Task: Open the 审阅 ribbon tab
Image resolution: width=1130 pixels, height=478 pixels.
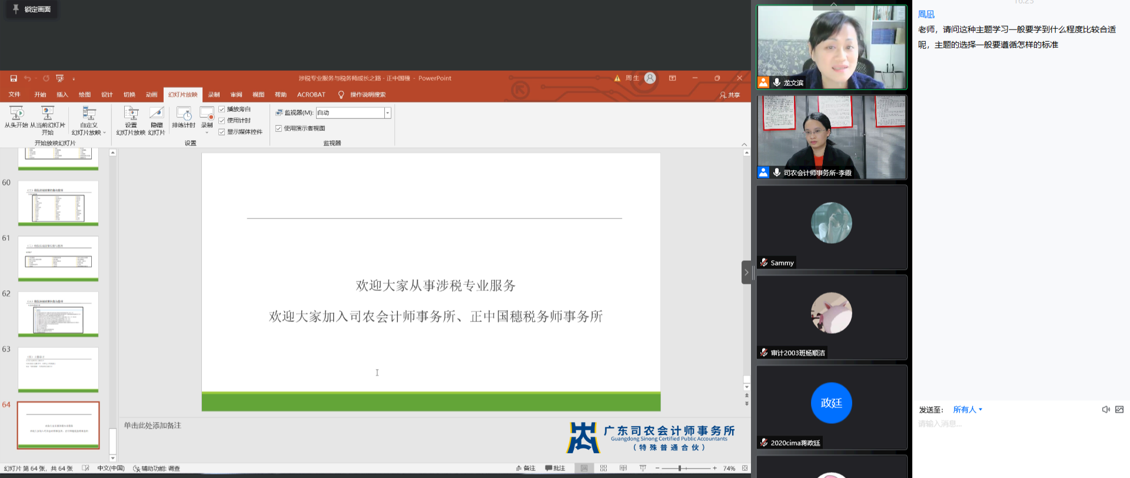Action: [x=236, y=95]
